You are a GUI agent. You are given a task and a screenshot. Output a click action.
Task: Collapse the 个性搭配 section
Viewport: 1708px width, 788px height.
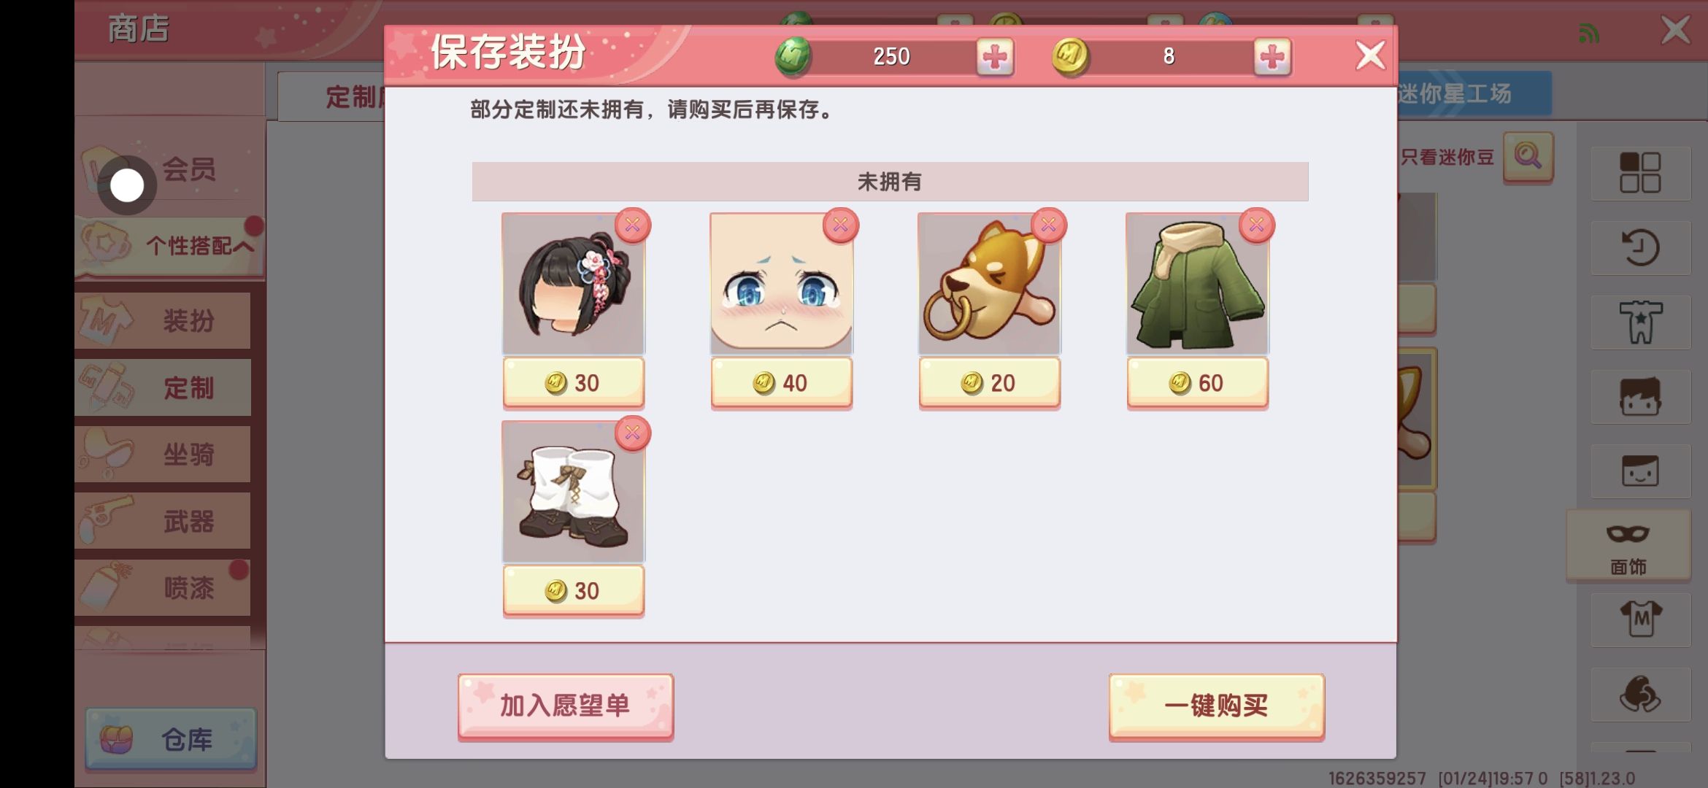click(169, 246)
